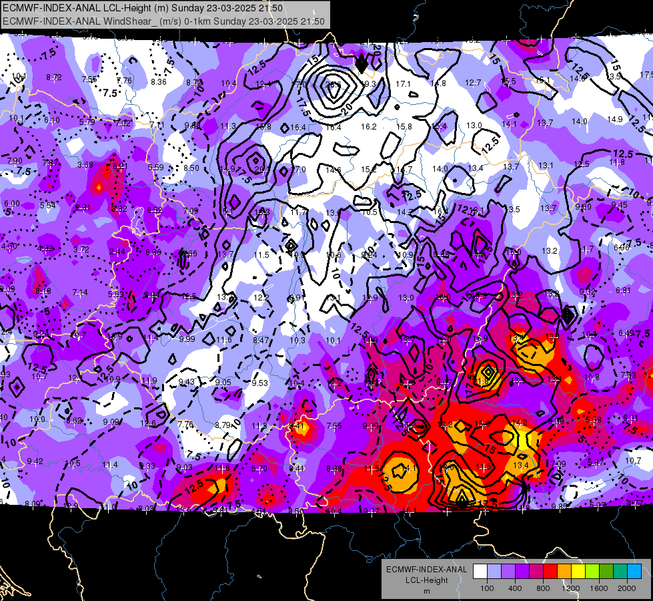
Task: Click the grid value '5.79'
Action: click(x=87, y=122)
